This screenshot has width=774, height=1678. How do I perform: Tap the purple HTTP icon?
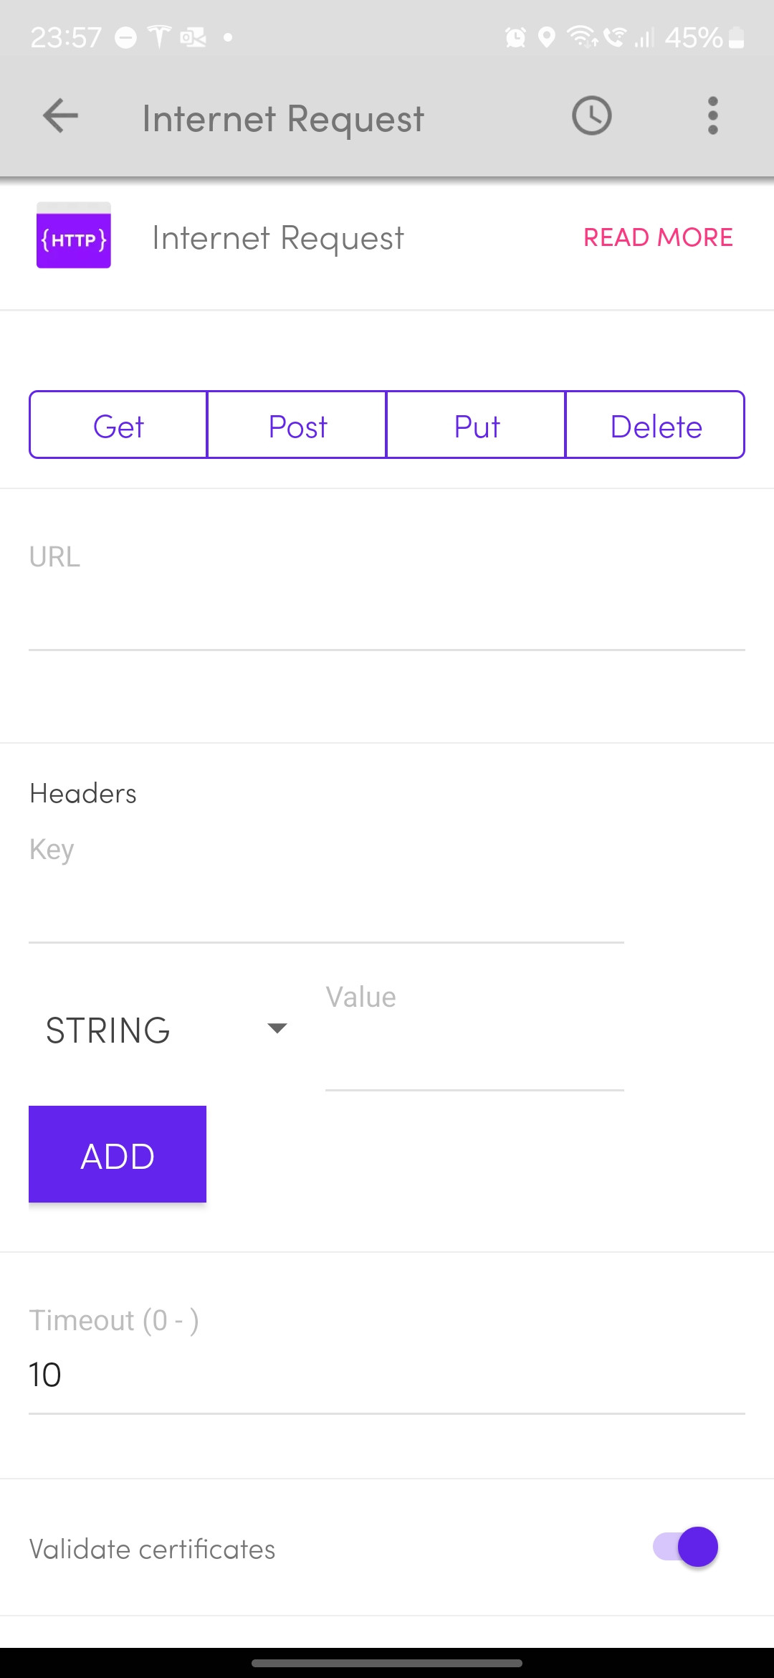coord(74,236)
